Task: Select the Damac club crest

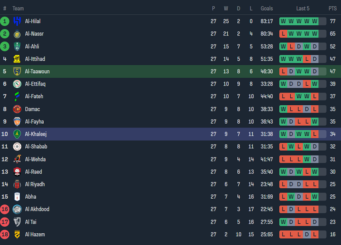Action: point(17,109)
